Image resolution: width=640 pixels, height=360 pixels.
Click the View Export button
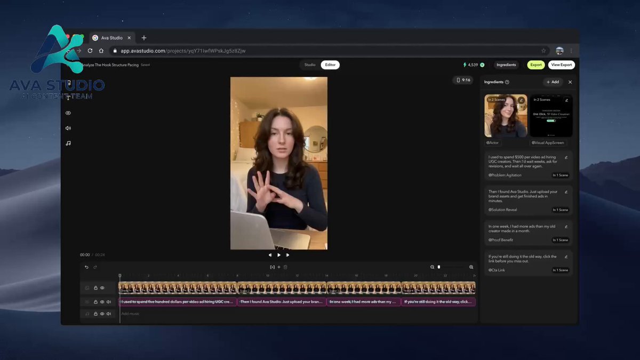[562, 65]
